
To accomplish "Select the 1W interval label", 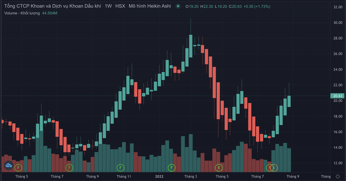I will (108, 7).
